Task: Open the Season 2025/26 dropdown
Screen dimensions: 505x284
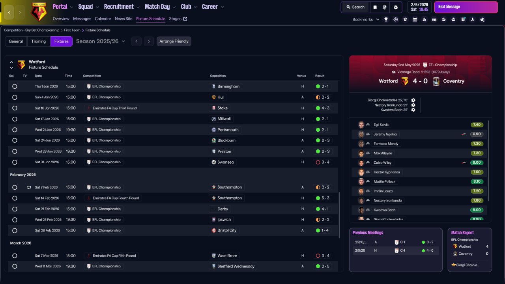Action: pyautogui.click(x=101, y=41)
